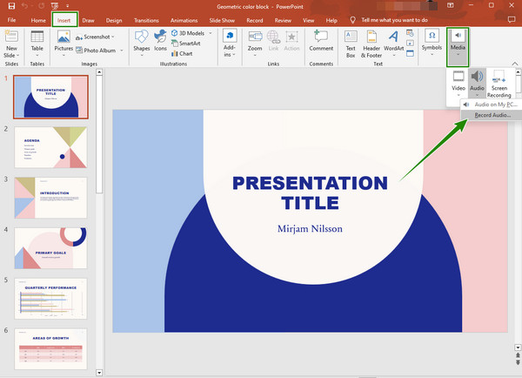Insert a Text Box
The image size is (522, 378).
(351, 44)
